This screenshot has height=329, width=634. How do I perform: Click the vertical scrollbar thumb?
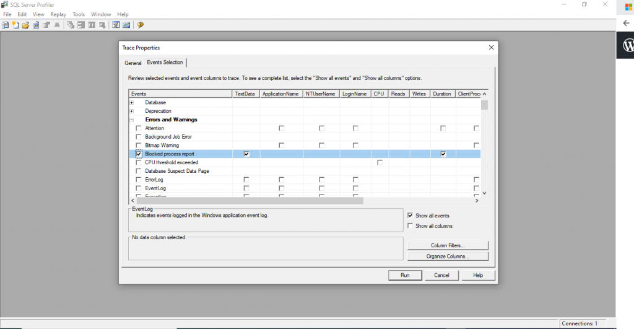point(484,105)
